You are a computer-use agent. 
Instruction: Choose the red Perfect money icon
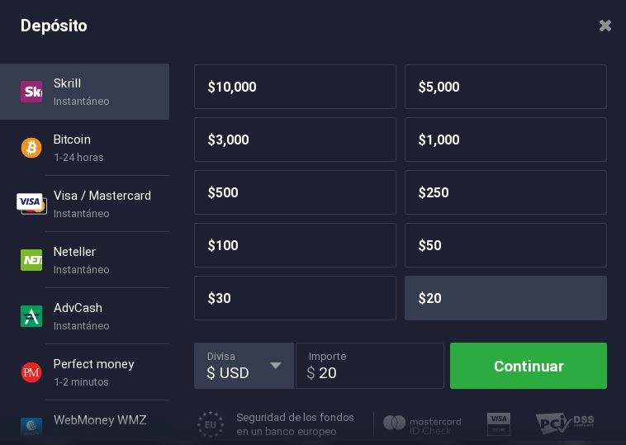(31, 372)
